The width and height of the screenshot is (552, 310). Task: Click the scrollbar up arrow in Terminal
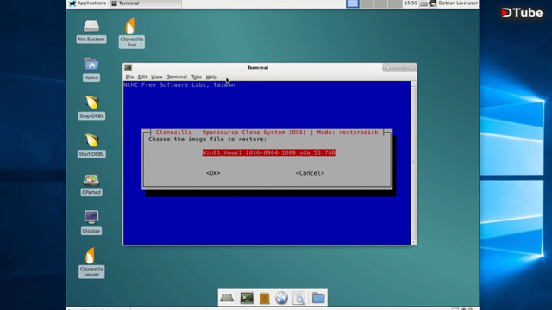click(x=414, y=84)
